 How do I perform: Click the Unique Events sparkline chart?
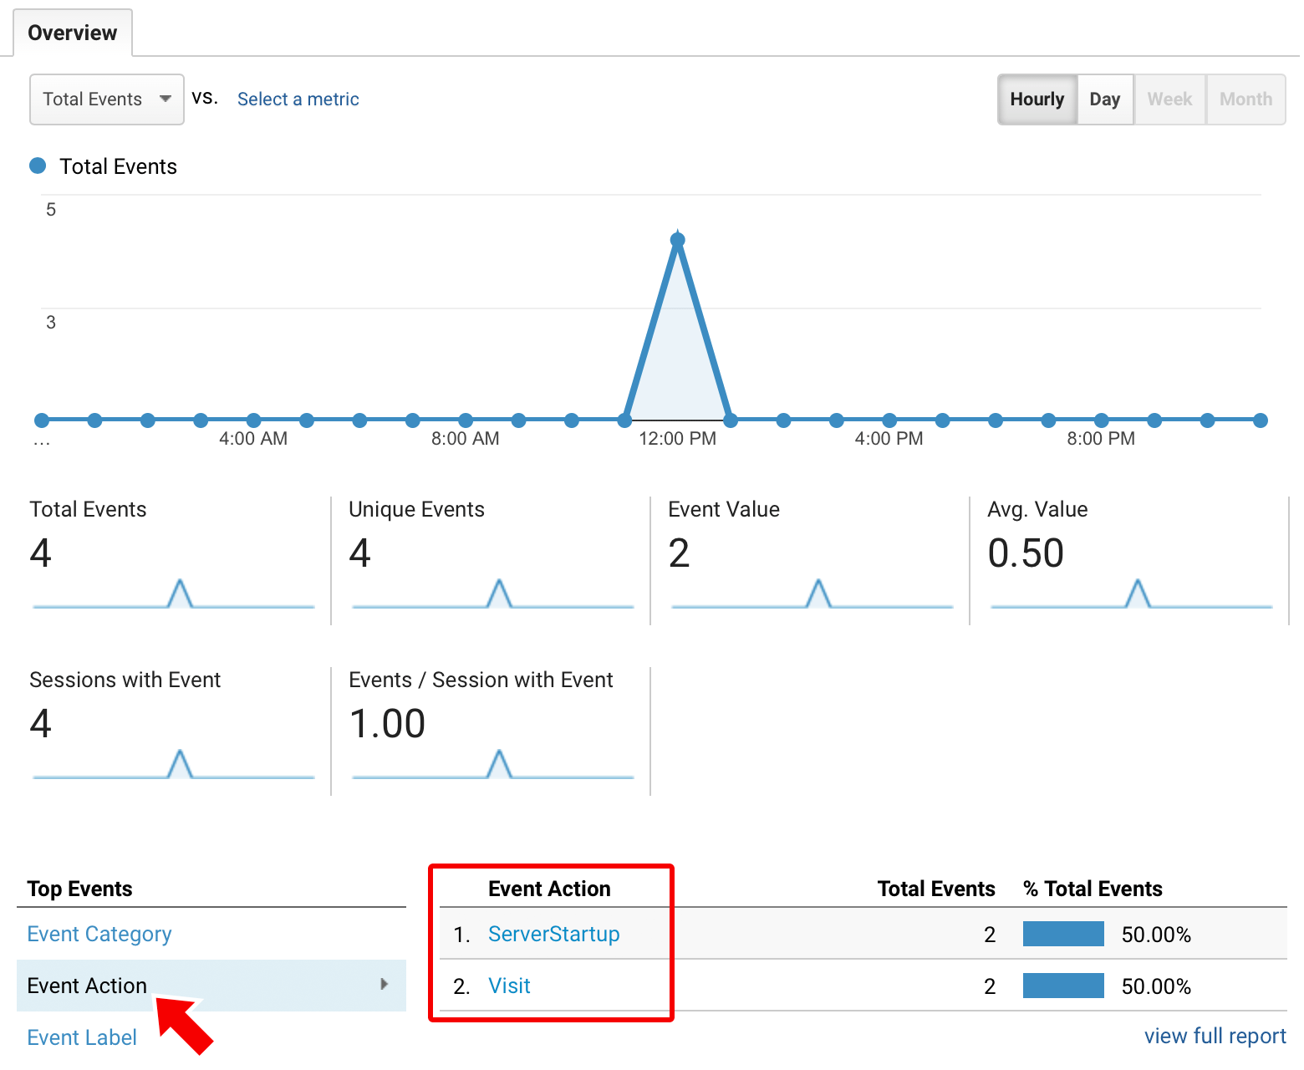493,594
